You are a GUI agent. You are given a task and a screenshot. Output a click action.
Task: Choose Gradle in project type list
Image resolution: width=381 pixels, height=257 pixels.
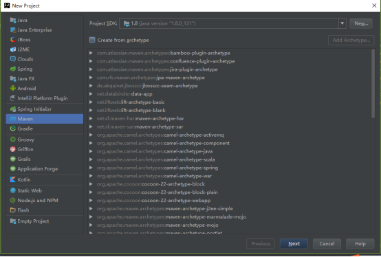point(45,128)
